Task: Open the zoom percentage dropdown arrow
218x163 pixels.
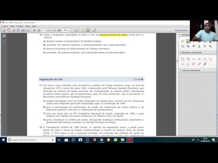Action: point(70,30)
